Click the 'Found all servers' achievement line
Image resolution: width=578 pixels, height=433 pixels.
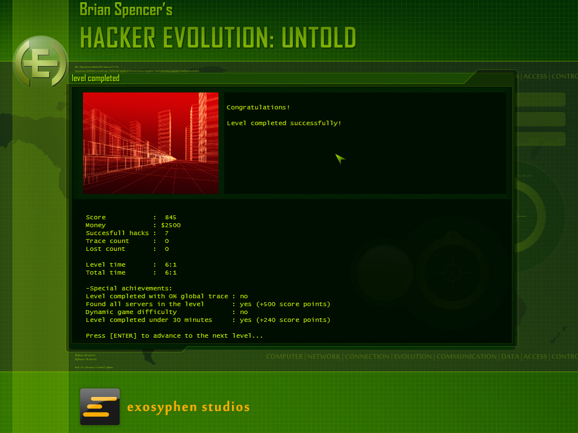point(208,304)
